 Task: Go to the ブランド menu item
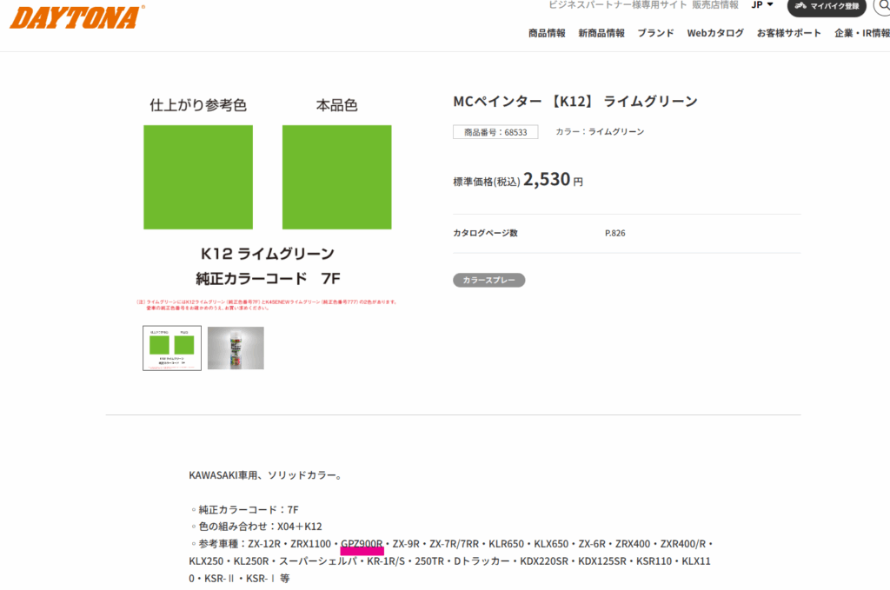click(655, 33)
